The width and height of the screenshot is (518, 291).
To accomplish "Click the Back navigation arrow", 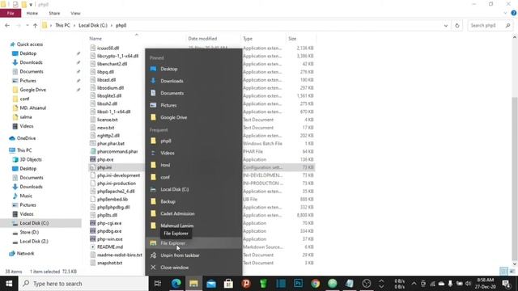I will [7, 25].
